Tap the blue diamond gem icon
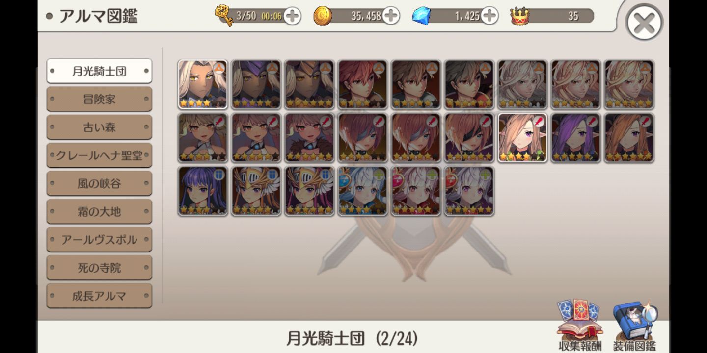This screenshot has height=353, width=707. tap(421, 16)
